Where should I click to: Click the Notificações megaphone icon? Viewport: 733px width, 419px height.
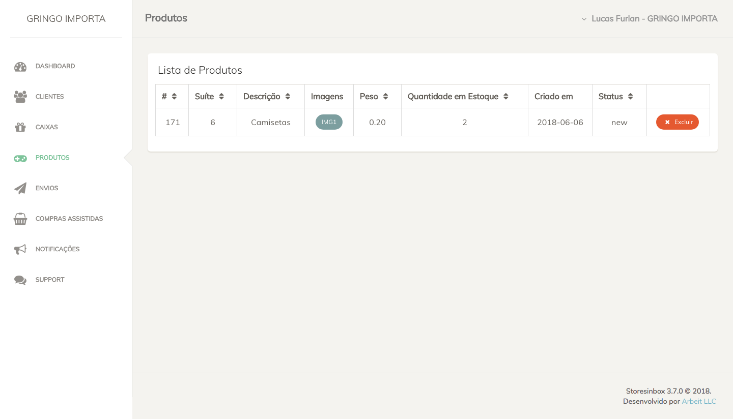[x=20, y=250]
